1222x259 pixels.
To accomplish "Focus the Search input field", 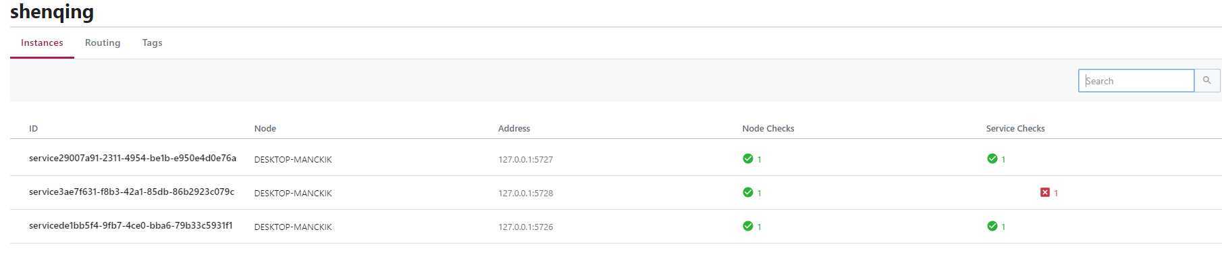I will coord(1136,80).
